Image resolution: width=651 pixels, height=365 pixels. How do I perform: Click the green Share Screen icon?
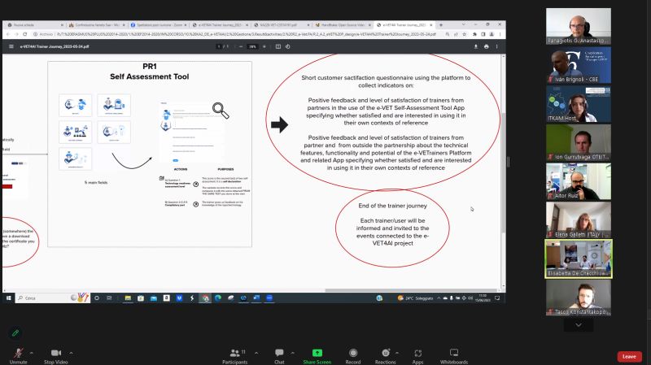pyautogui.click(x=317, y=354)
